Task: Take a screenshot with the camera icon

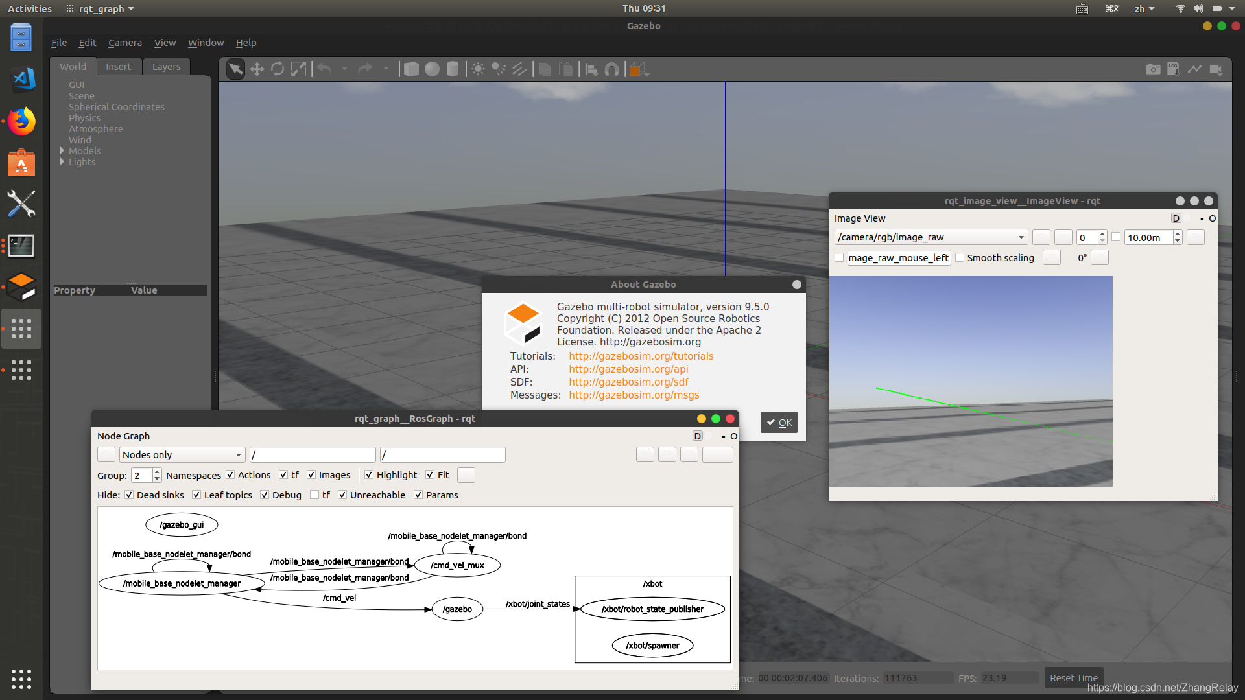Action: [1153, 69]
